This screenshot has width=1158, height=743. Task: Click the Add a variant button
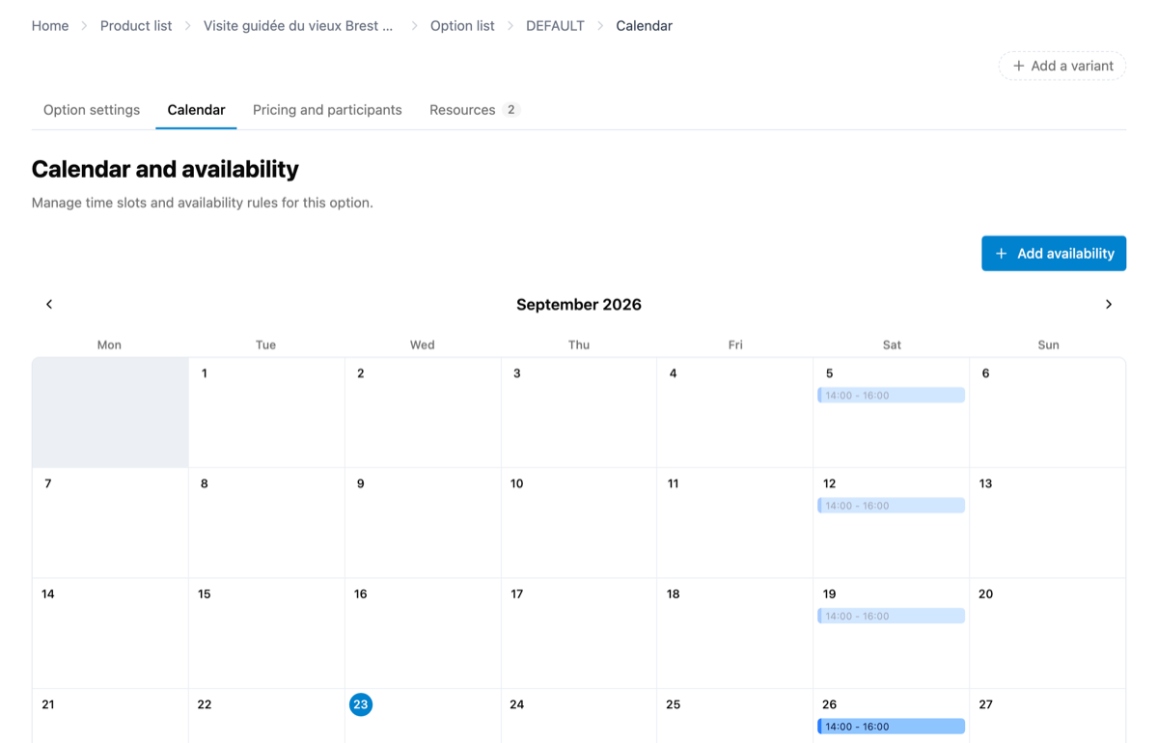[1062, 66]
